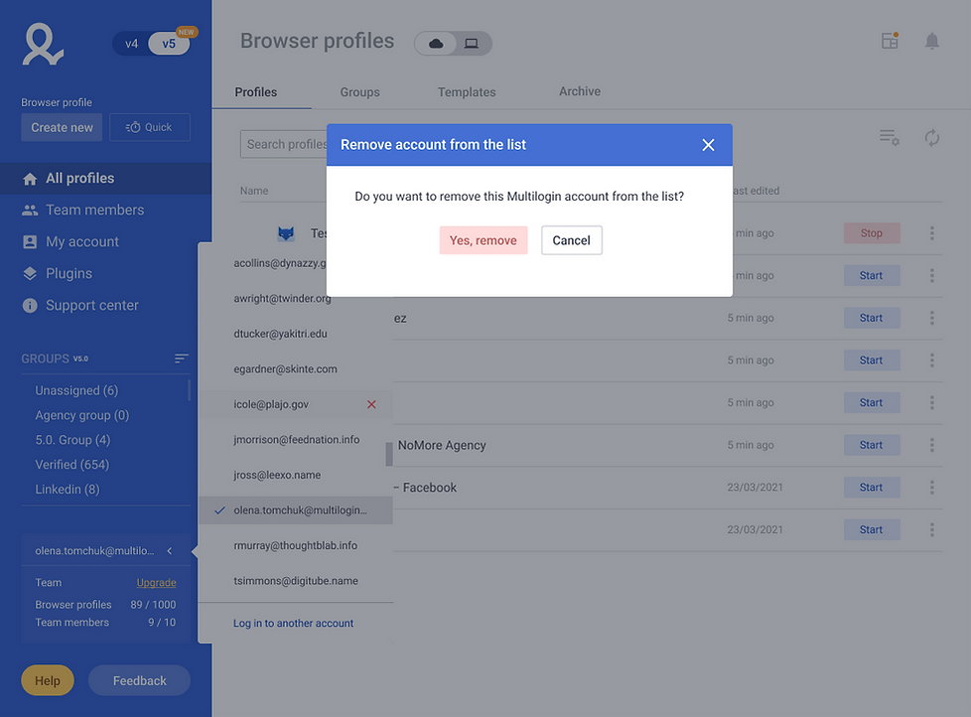Confirm with Yes, remove button

pyautogui.click(x=484, y=240)
